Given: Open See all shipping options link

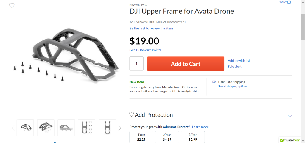Looking at the screenshot, I should pyautogui.click(x=233, y=87).
